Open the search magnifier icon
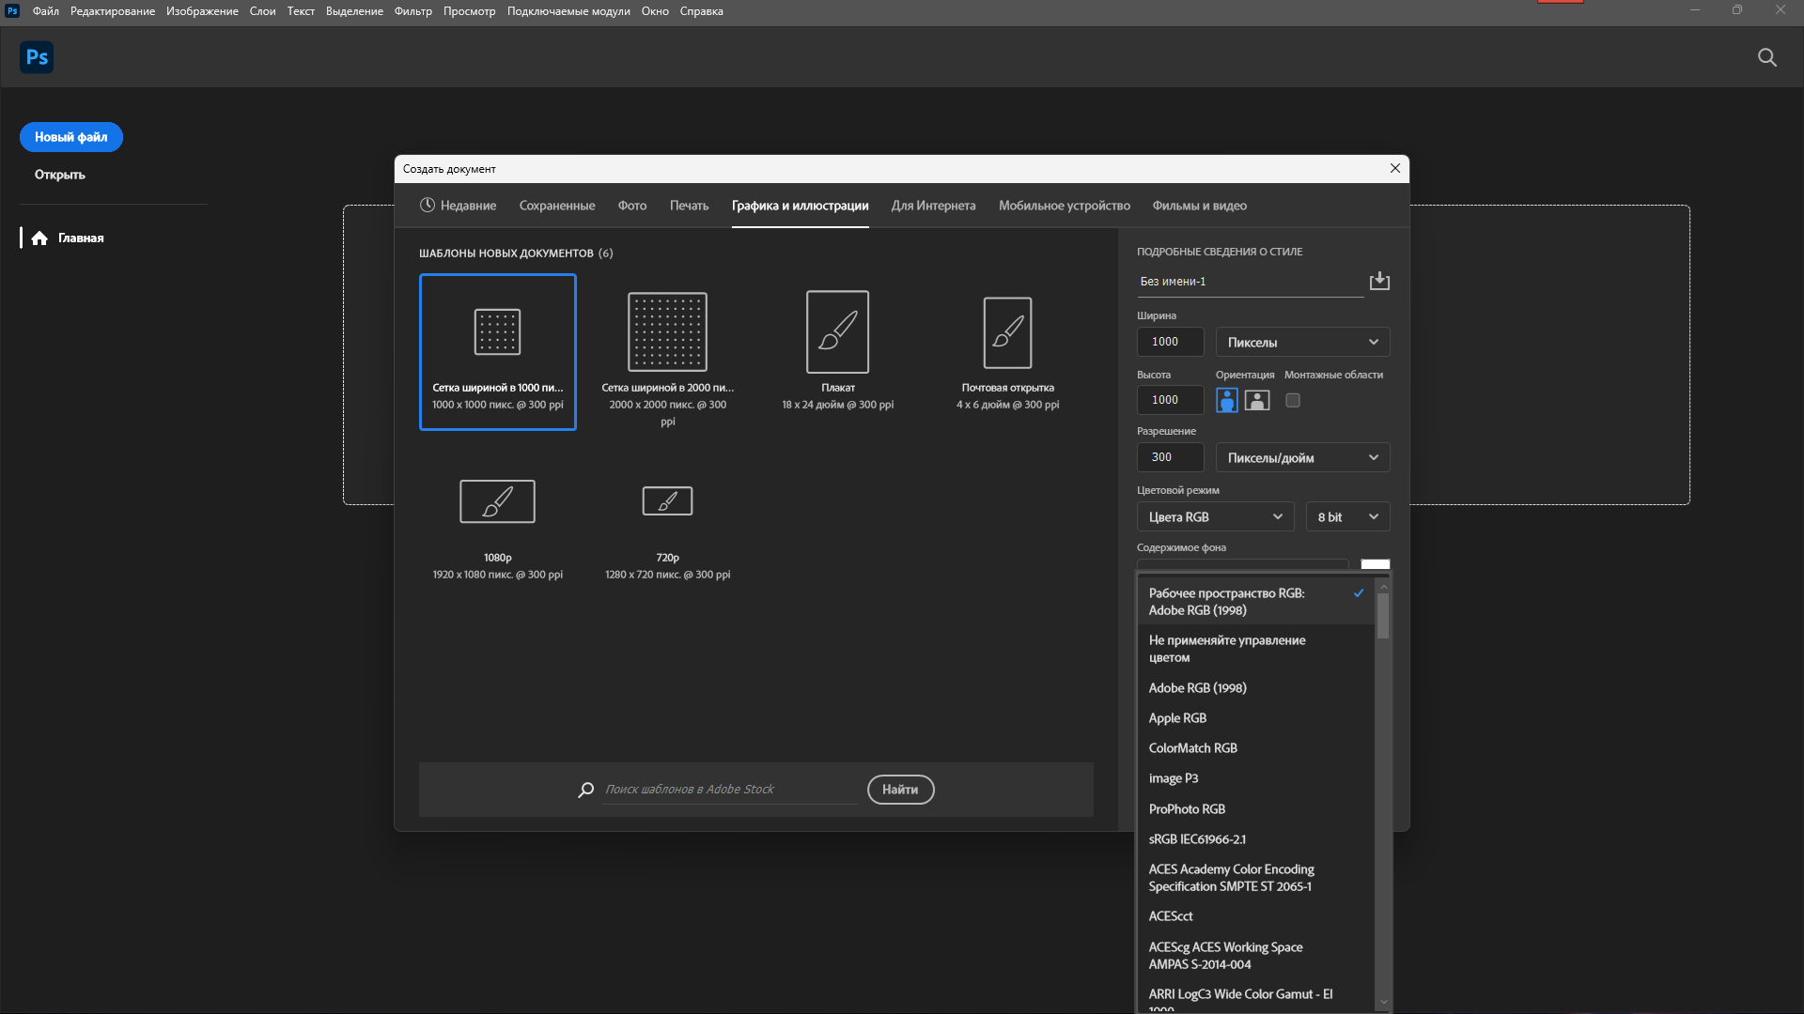Image resolution: width=1804 pixels, height=1014 pixels. coord(1767,57)
